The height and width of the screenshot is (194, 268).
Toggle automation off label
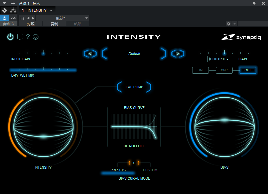point(9,24)
